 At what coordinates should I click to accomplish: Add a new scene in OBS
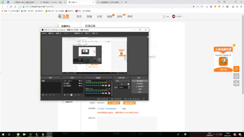tap(43, 95)
